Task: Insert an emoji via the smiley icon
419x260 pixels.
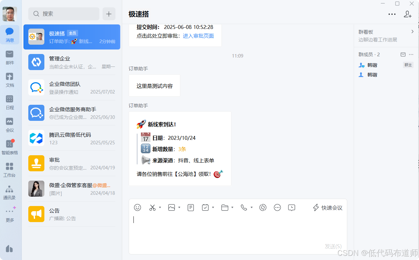Action: coord(137,208)
